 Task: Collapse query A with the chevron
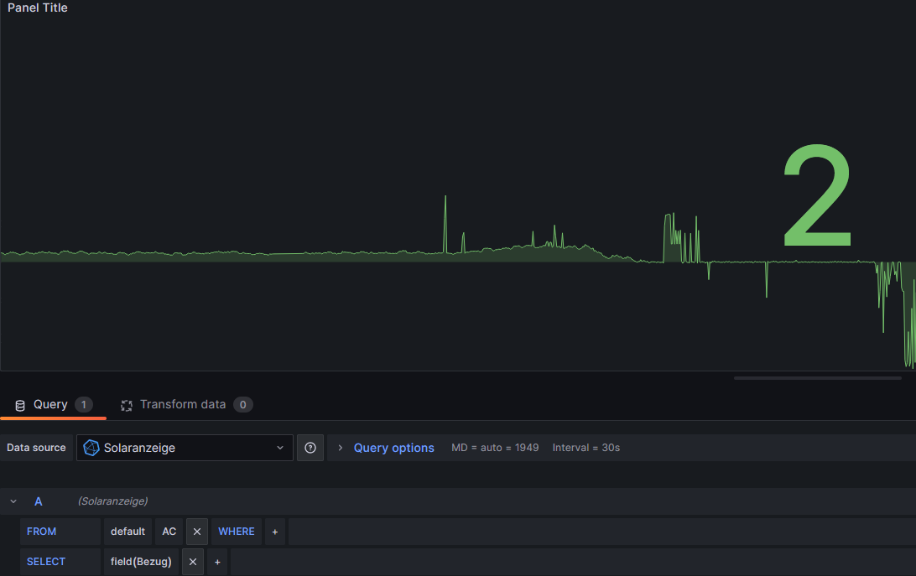tap(13, 501)
